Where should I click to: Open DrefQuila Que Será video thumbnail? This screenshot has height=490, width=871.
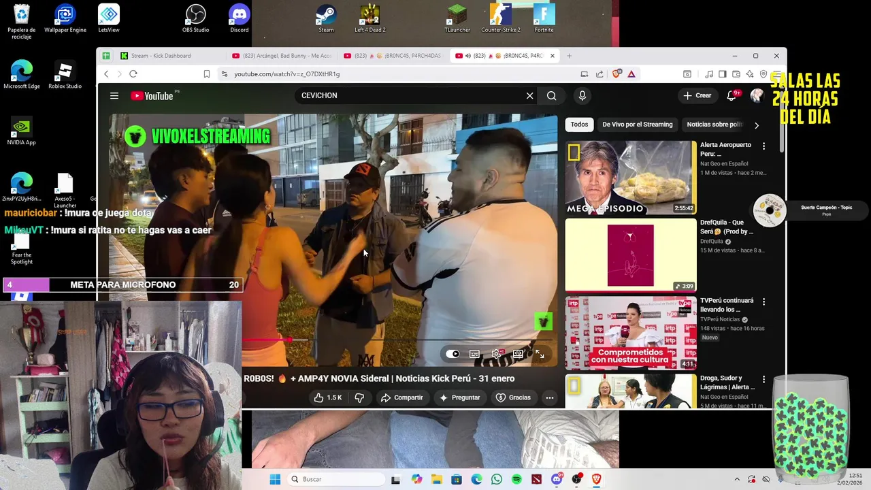pyautogui.click(x=631, y=255)
